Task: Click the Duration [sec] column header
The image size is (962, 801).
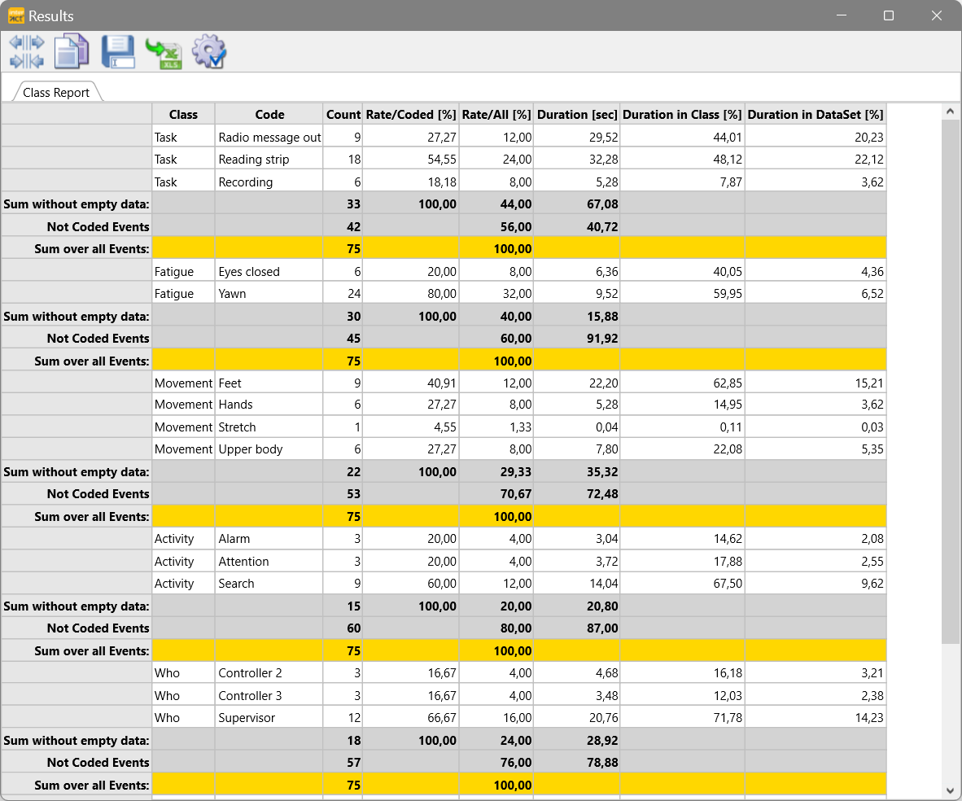Action: click(577, 114)
